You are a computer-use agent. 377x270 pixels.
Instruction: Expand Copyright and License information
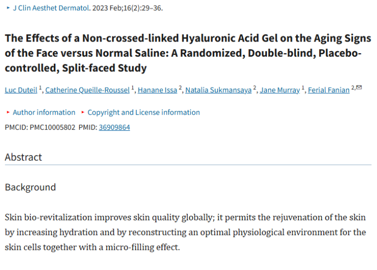click(x=144, y=112)
